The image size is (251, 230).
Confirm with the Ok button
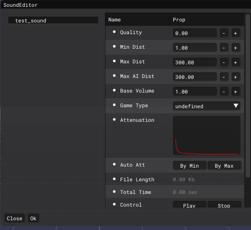tap(33, 218)
